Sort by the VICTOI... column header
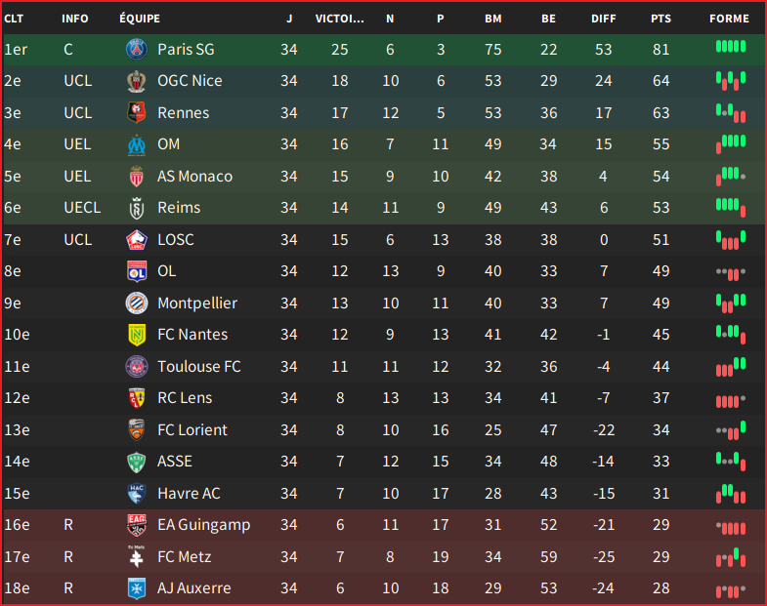The image size is (767, 606). tap(339, 19)
